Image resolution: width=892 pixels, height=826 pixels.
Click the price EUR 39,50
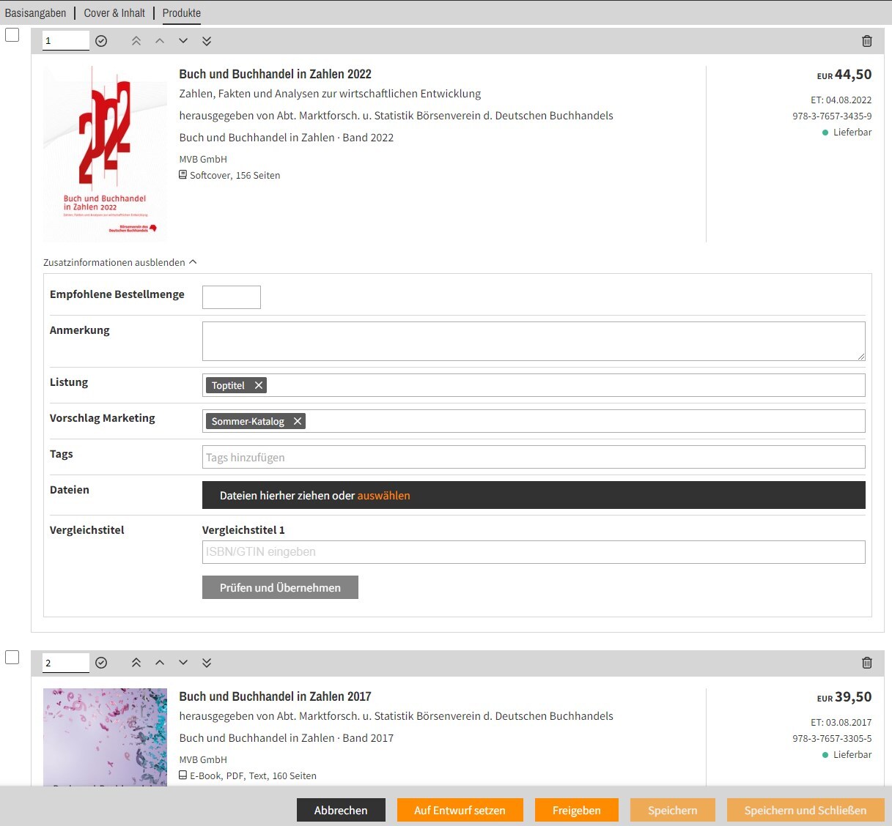(x=844, y=697)
